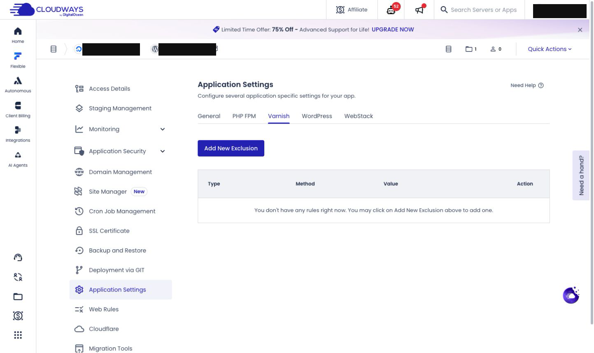Open the Home section in left rail
594x353 pixels.
[18, 35]
